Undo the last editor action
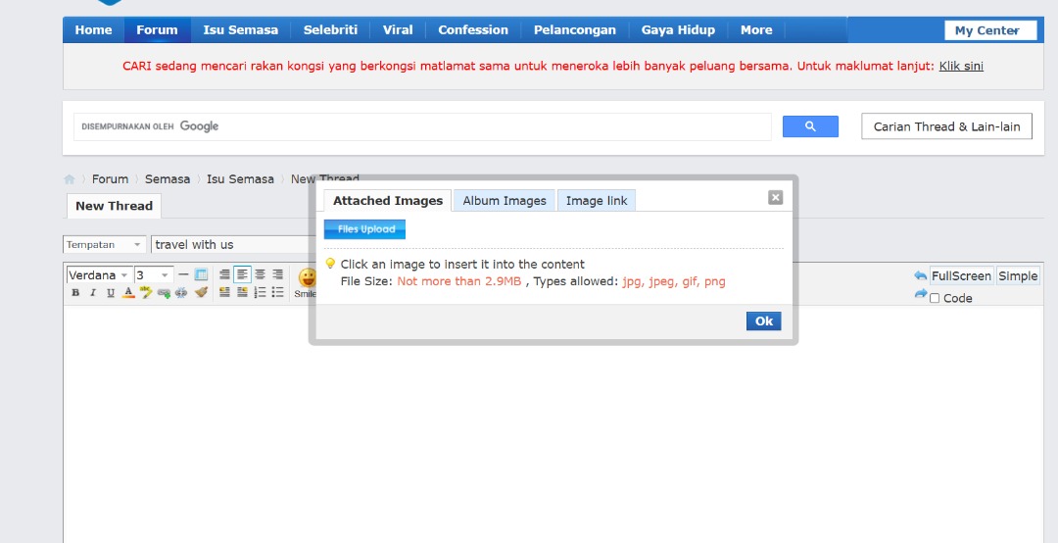The height and width of the screenshot is (543, 1058). (x=920, y=276)
